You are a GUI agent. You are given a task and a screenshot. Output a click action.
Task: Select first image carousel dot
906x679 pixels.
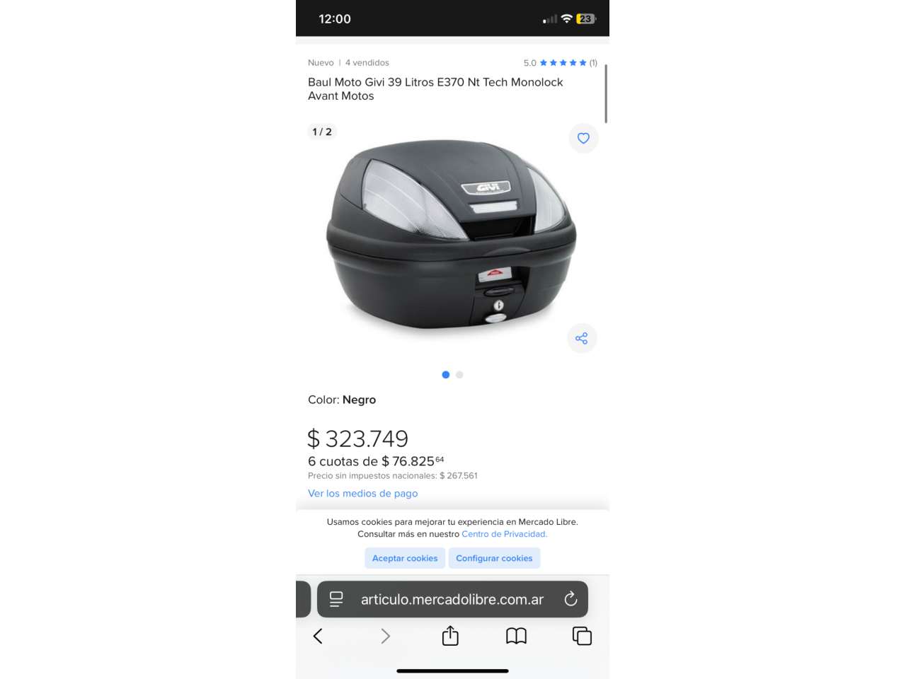(x=446, y=375)
